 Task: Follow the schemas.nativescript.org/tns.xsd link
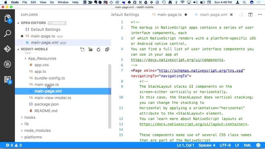pos(201,71)
